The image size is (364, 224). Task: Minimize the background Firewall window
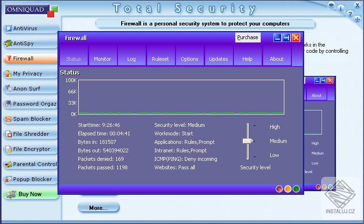(x=317, y=81)
